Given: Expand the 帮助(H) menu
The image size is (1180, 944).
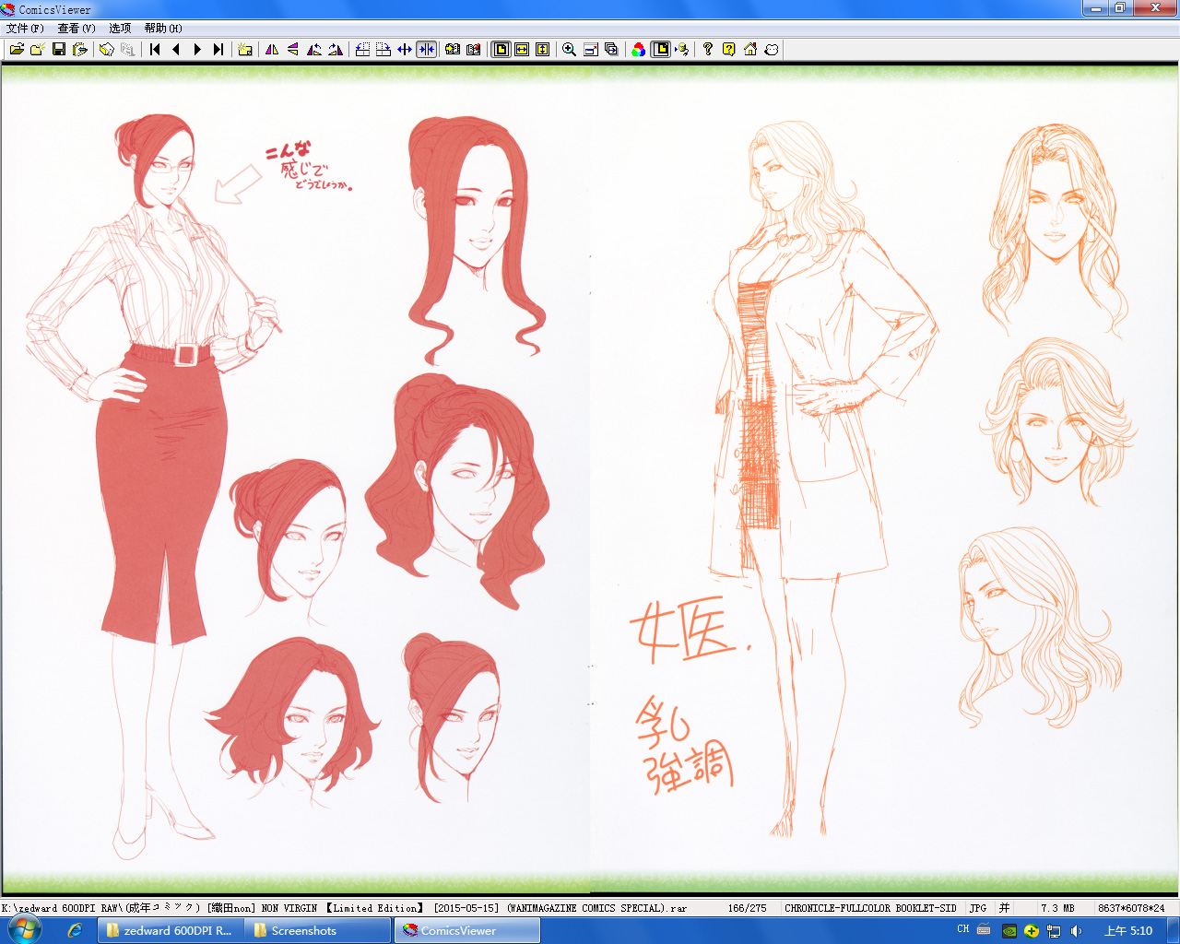Looking at the screenshot, I should click(163, 29).
